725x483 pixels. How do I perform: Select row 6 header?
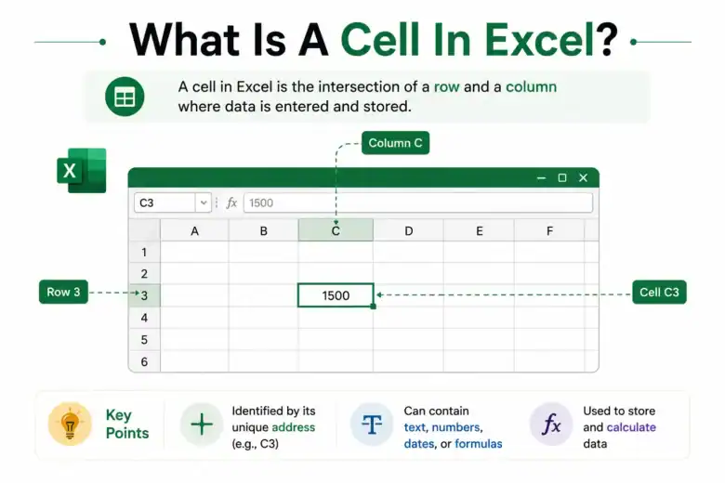144,361
